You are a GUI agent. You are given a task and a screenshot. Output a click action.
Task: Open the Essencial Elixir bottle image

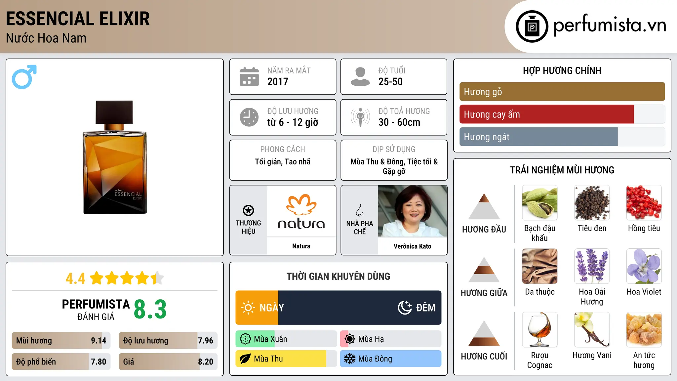(x=115, y=157)
